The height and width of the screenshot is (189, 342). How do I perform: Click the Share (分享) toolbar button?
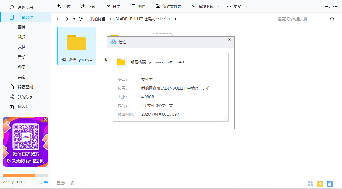[113, 6]
